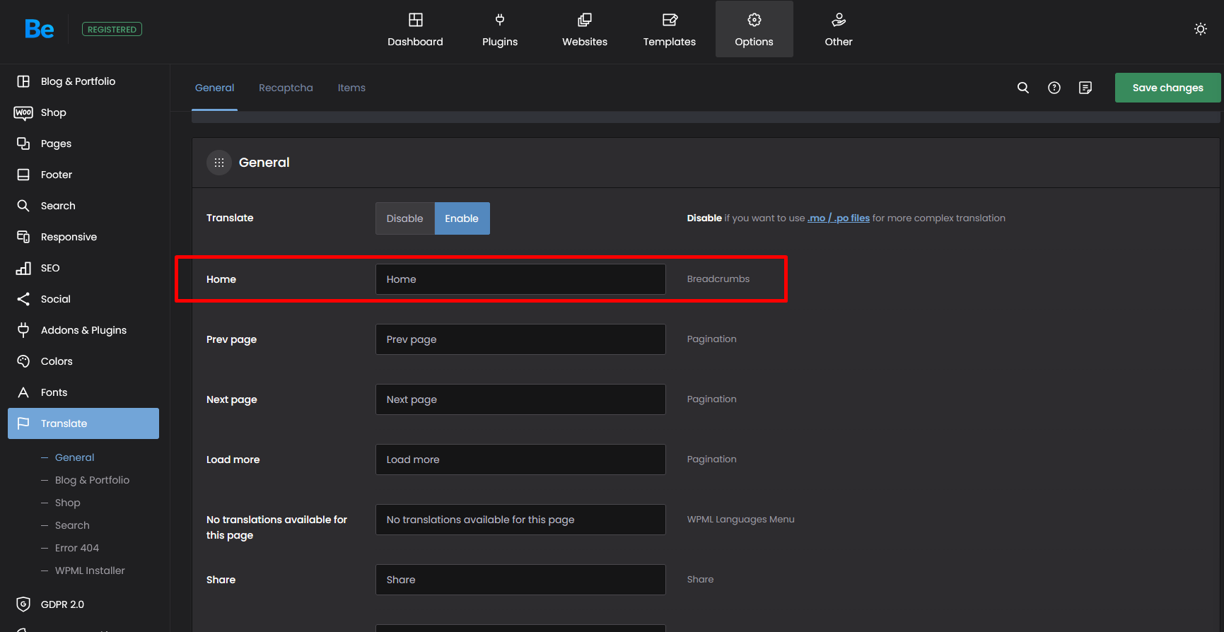The height and width of the screenshot is (632, 1224).
Task: Open Colors options
Action: click(83, 361)
